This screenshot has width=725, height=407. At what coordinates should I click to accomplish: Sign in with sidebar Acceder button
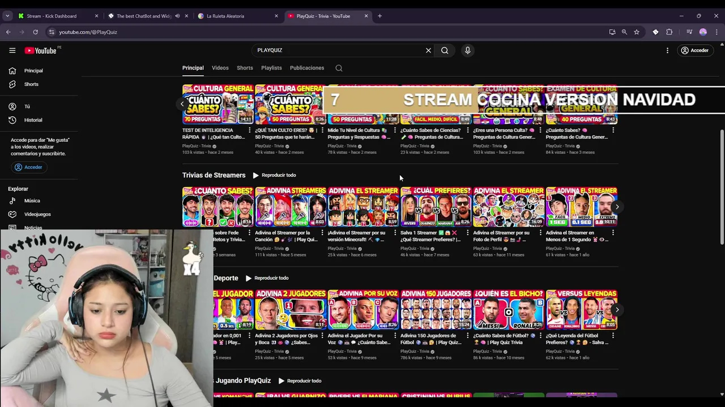tap(28, 167)
